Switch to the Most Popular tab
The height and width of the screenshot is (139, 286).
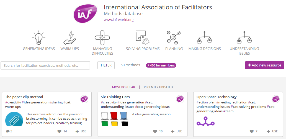[123, 87]
